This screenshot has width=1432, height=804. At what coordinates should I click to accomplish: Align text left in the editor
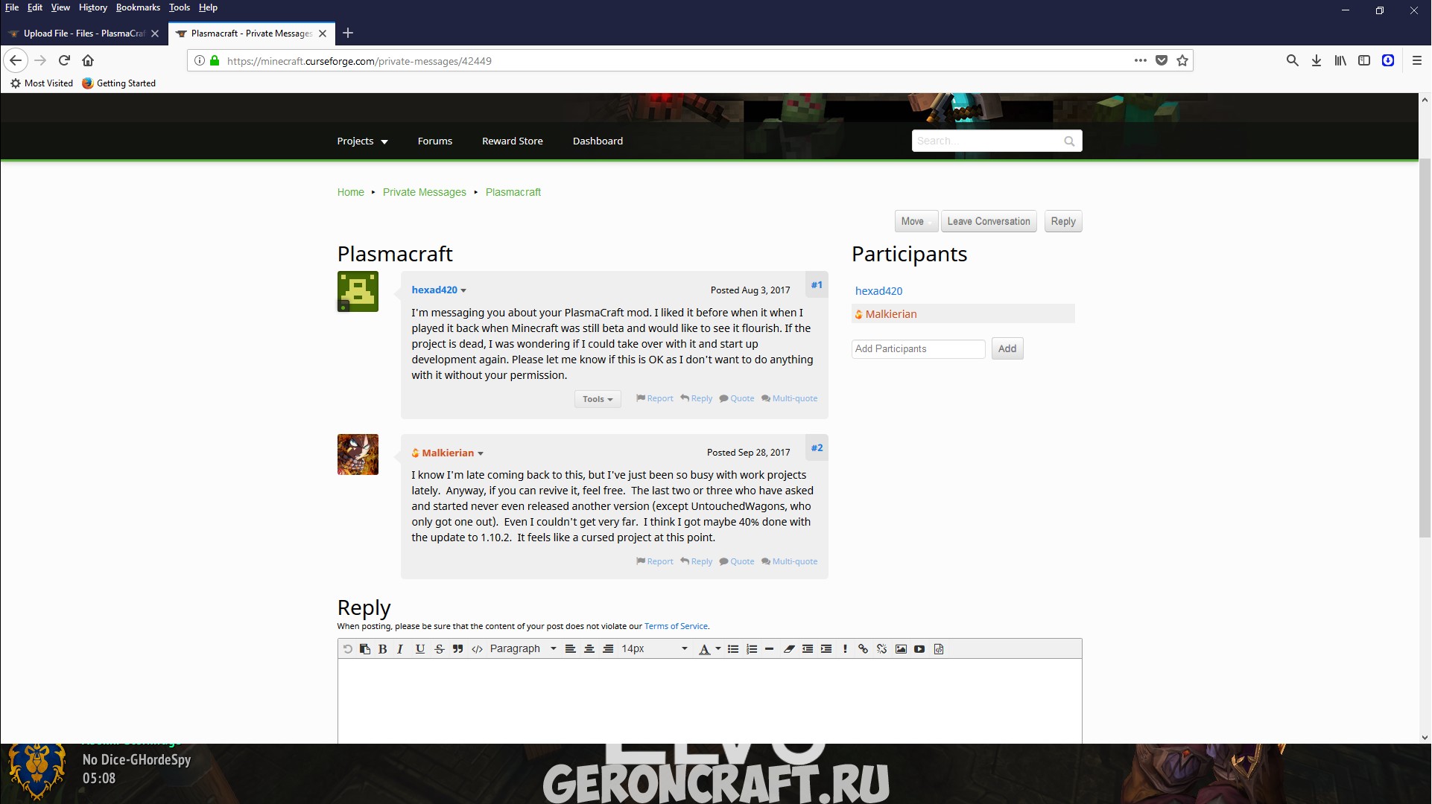click(571, 649)
